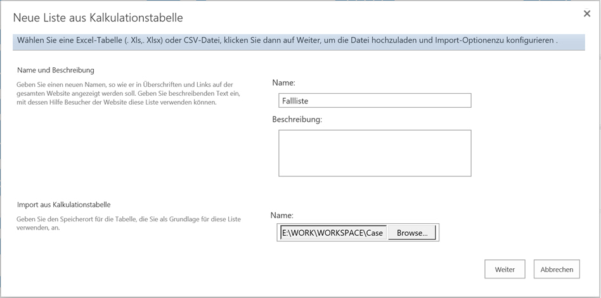The width and height of the screenshot is (601, 298).
Task: Focus the empty Beschreibung text area
Action: (x=375, y=153)
